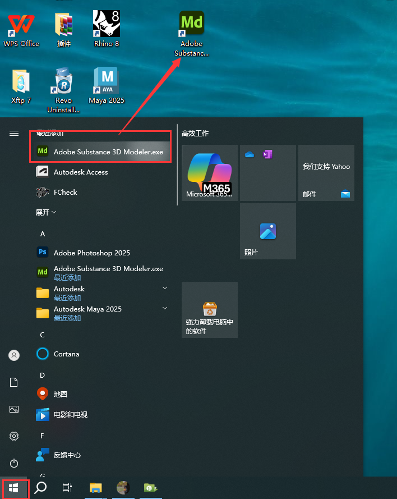Click the letter F section header

42,436
